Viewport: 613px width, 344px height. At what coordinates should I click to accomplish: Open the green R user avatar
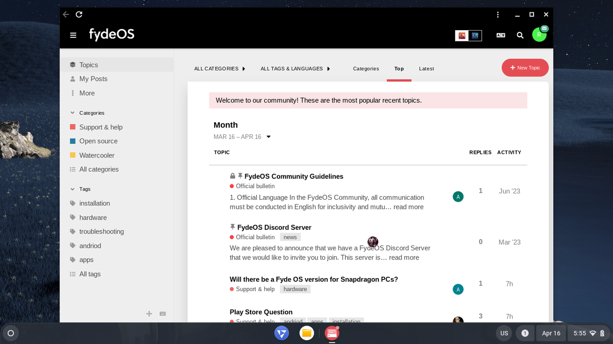point(539,35)
